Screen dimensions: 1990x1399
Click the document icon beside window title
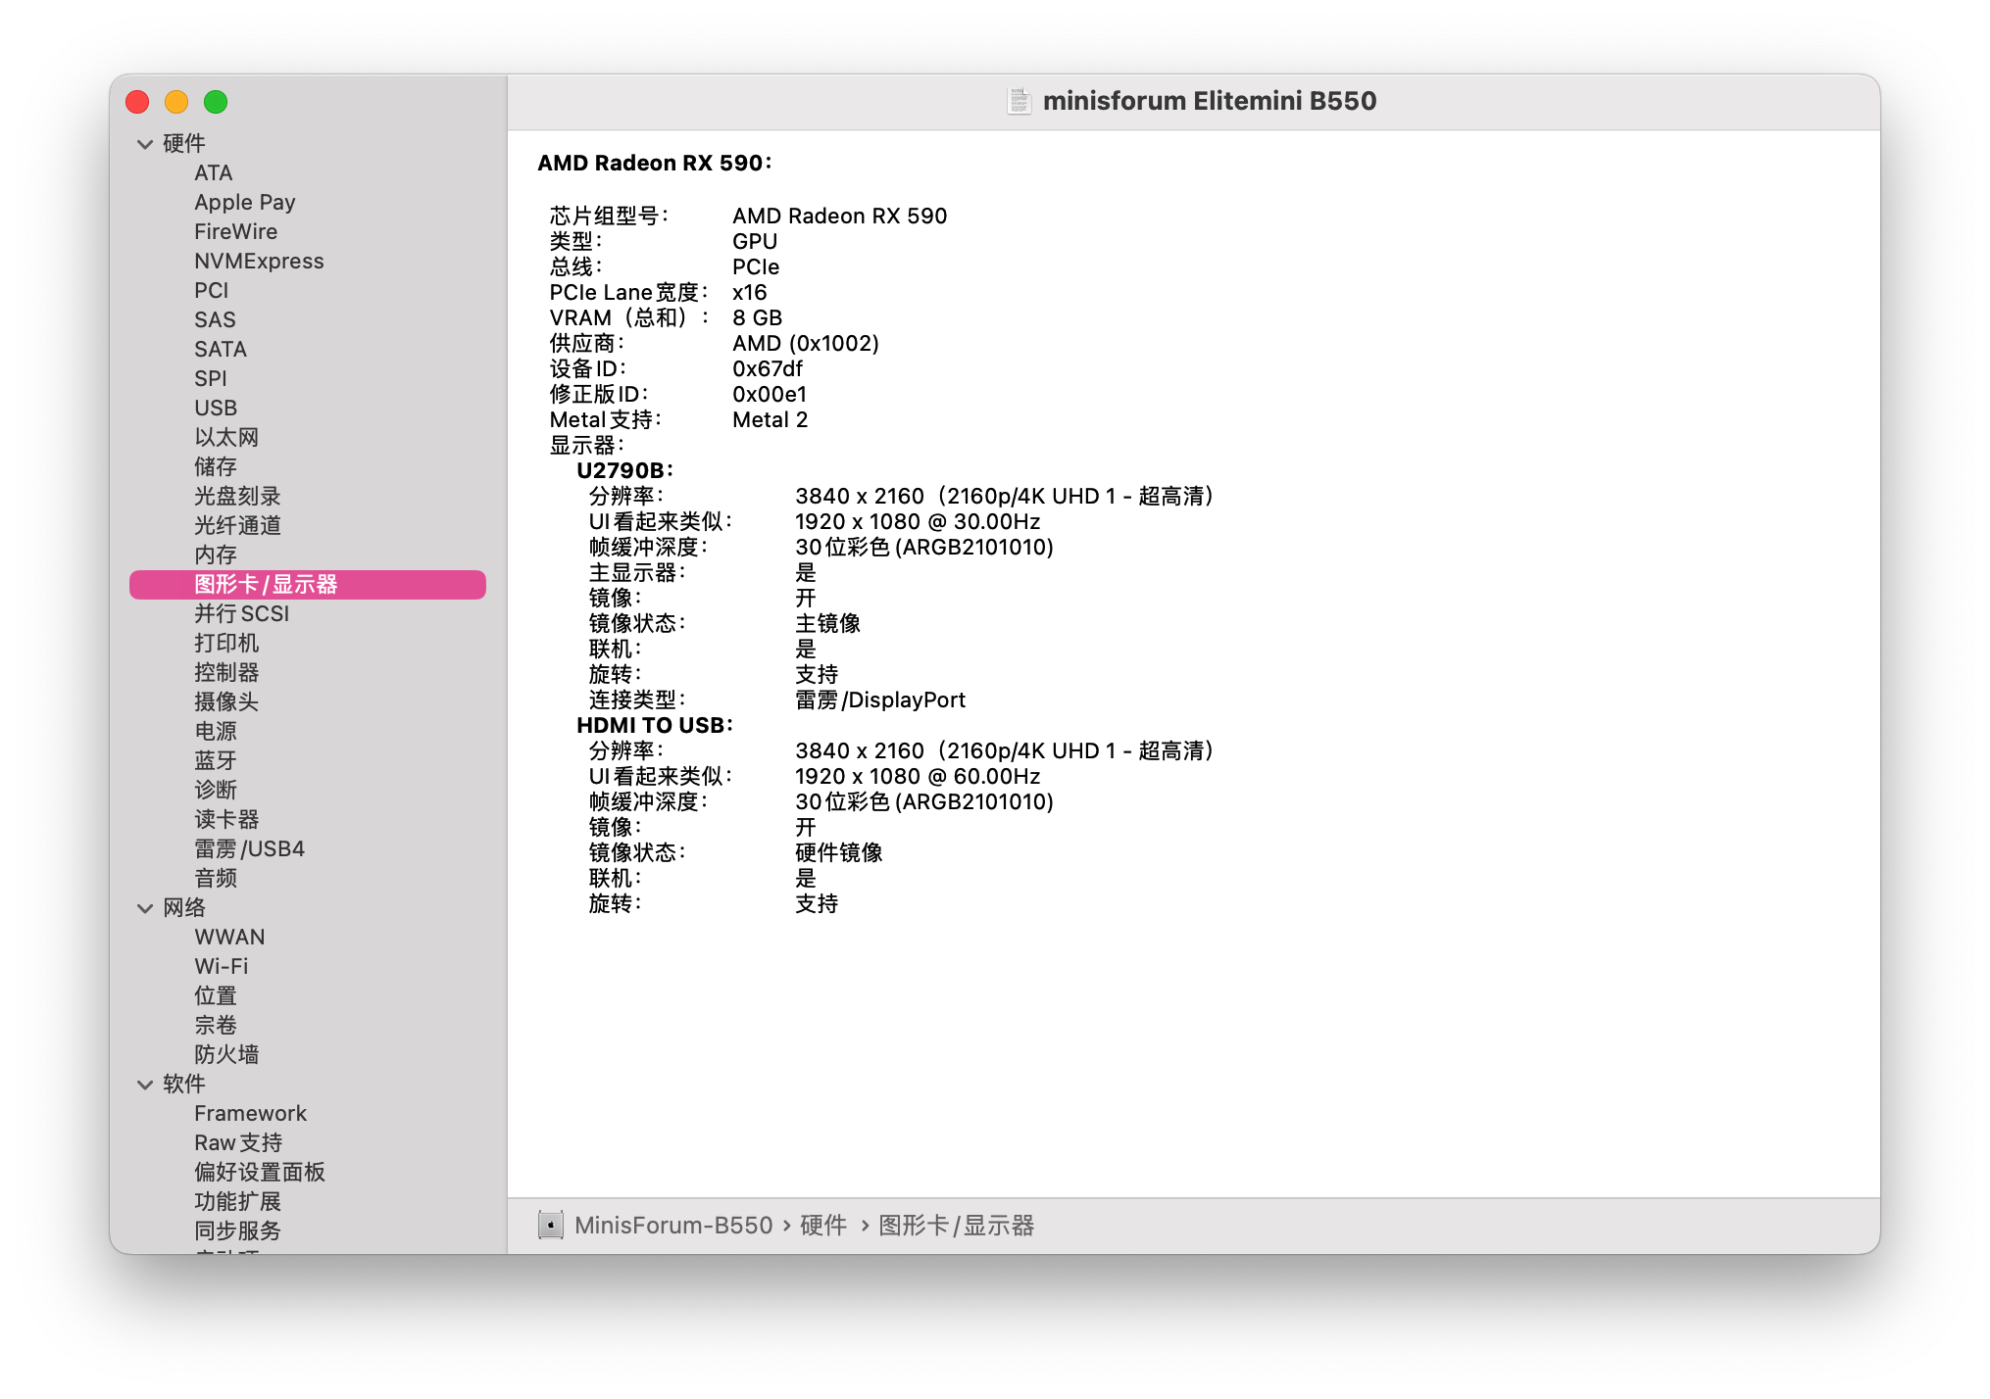(x=1020, y=101)
